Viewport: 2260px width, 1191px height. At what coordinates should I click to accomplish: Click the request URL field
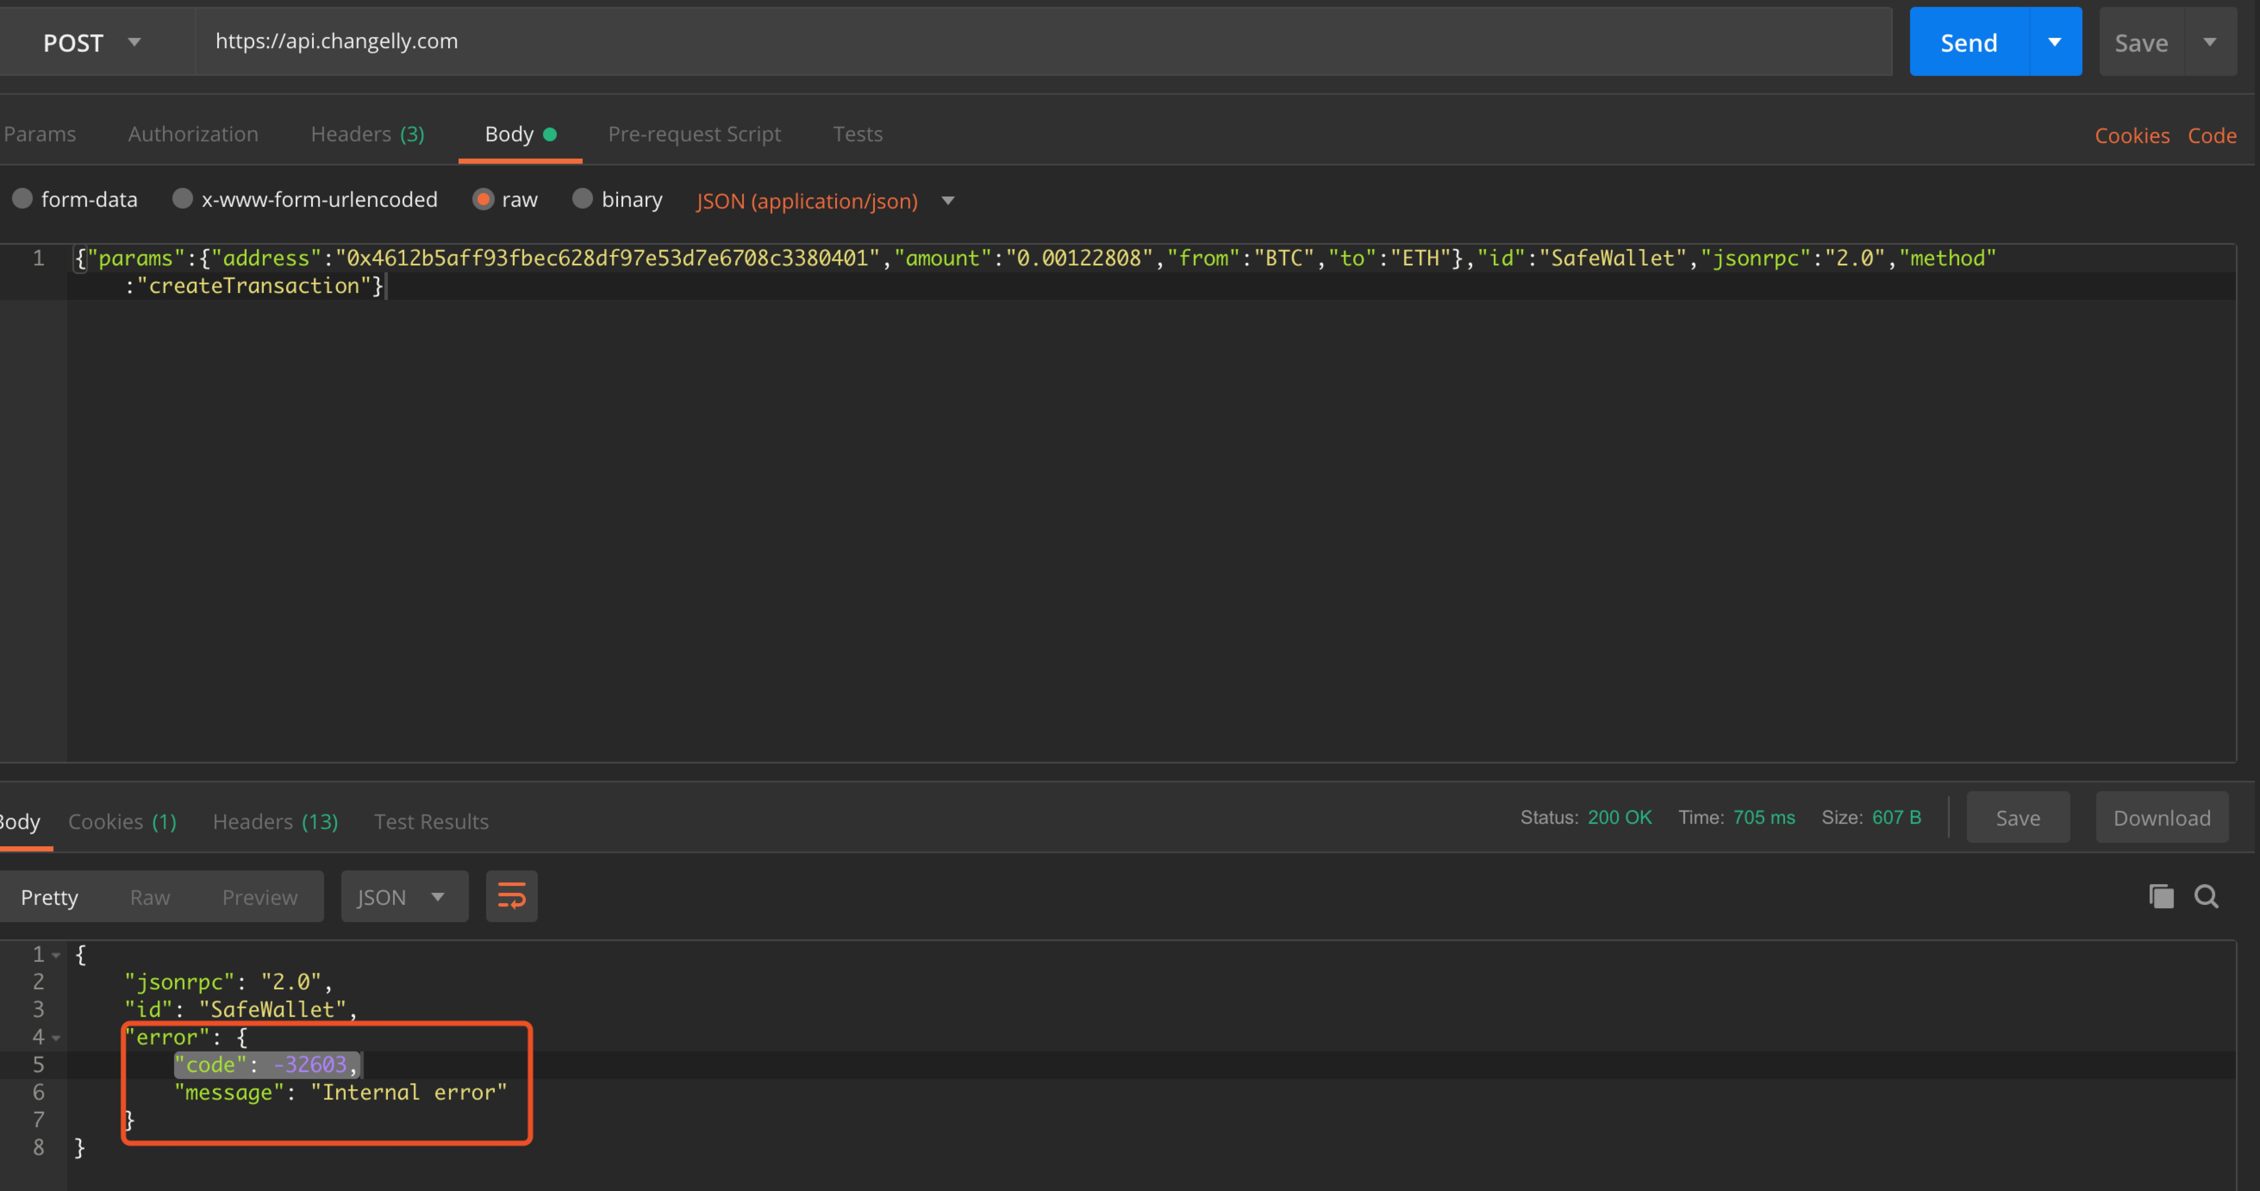coord(1043,41)
